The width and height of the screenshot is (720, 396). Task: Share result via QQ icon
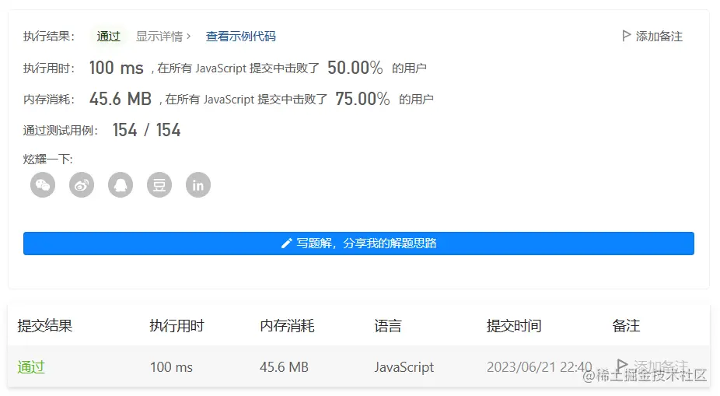click(121, 184)
